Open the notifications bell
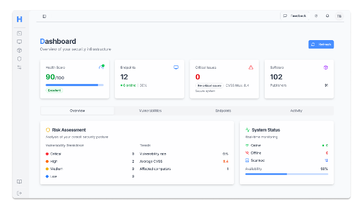Screen dimensions: 360x206 pyautogui.click(x=327, y=16)
